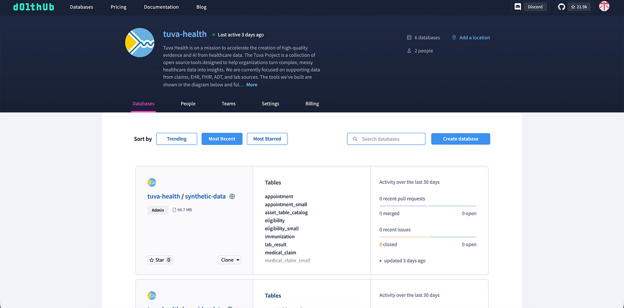
Task: Click the immunization table name
Action: (x=280, y=236)
